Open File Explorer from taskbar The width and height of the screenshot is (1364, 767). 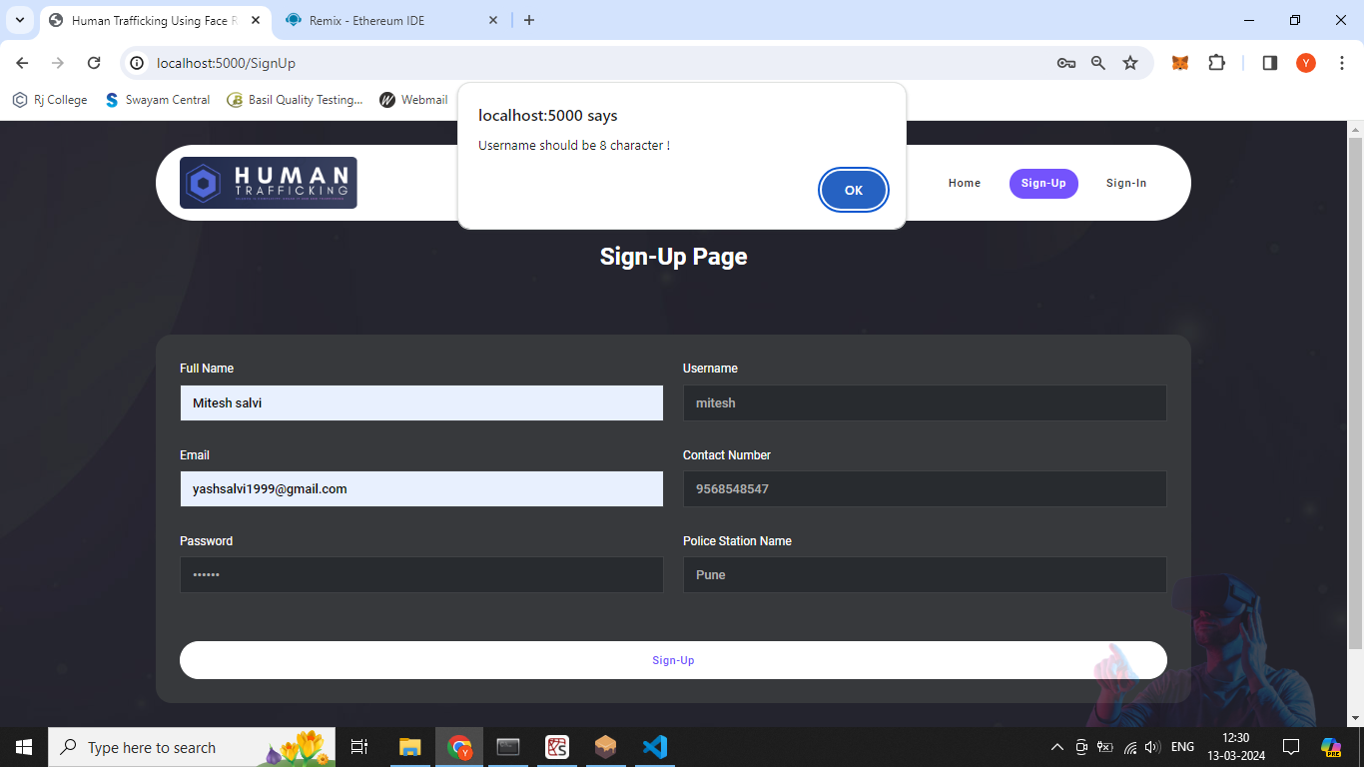click(x=409, y=747)
